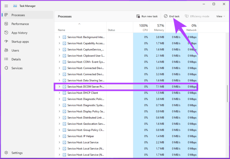Click the Task Manager app icon in title bar
This screenshot has height=159, width=230.
pos(15,6)
